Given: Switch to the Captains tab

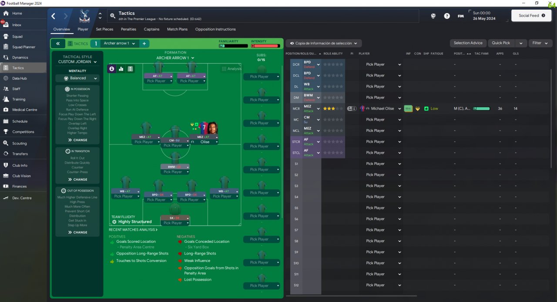Looking at the screenshot, I should 151,29.
